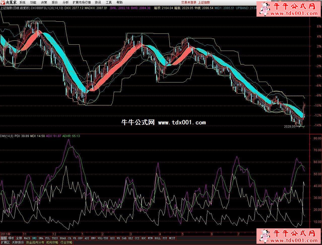Select the KDJ indicator tab
This screenshot has width=322, height=245.
131,238
